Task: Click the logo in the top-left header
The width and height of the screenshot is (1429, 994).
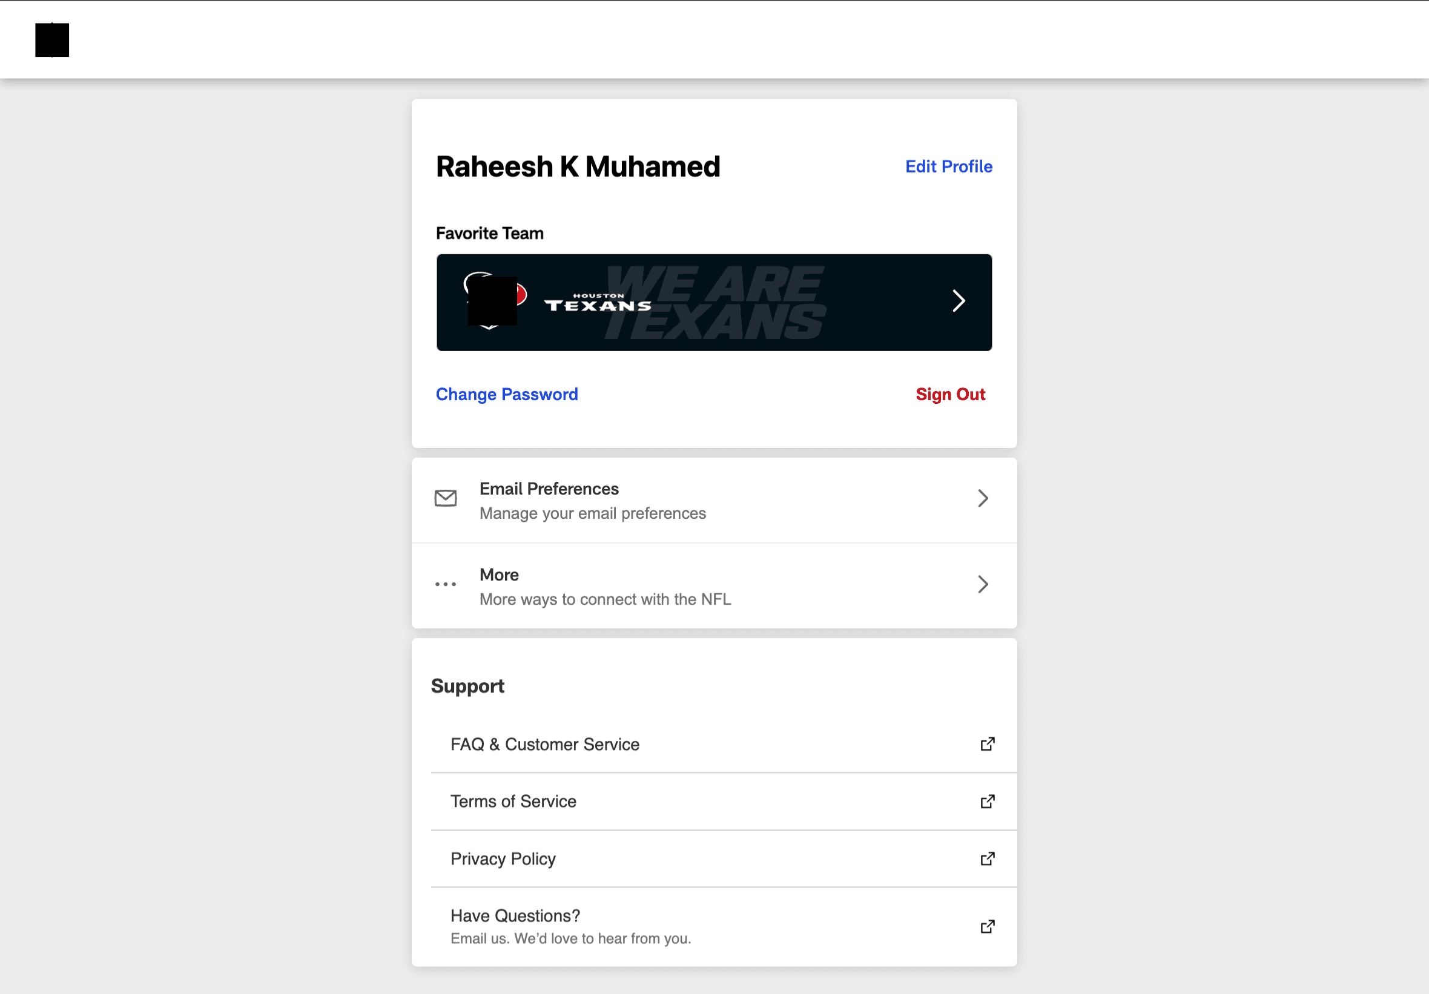Action: (51, 40)
